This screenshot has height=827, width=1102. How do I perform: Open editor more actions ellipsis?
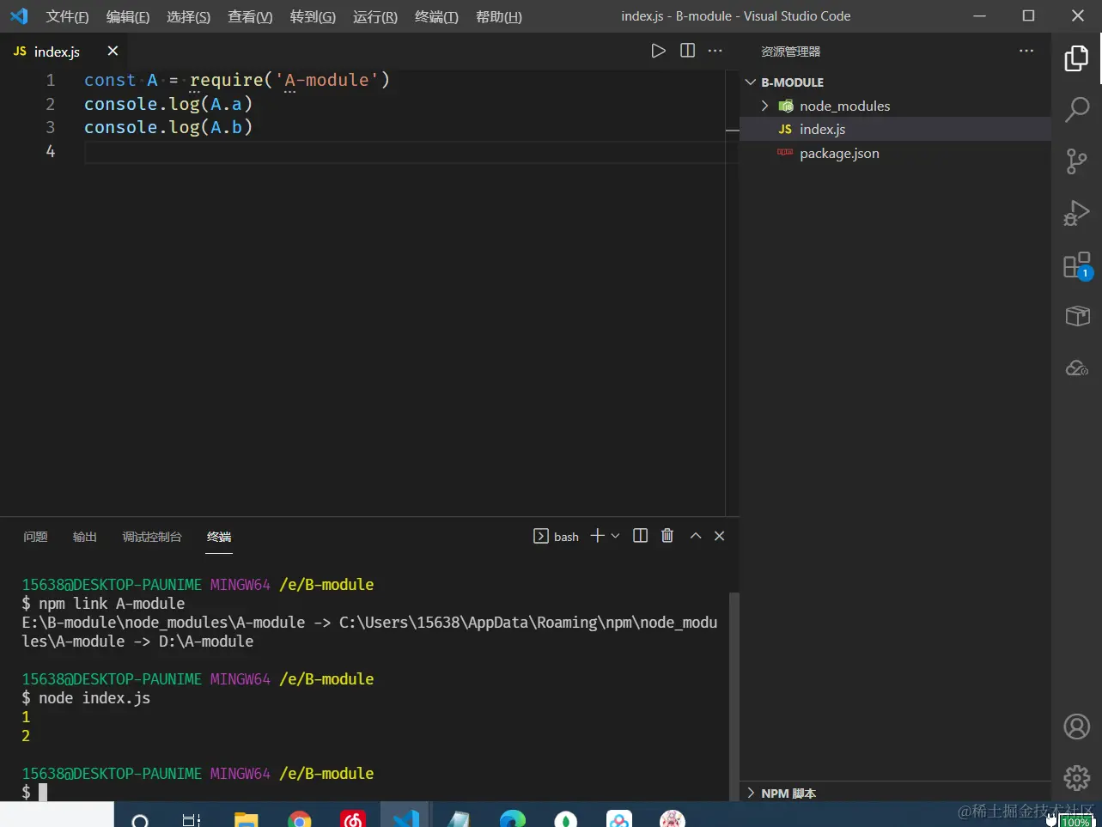pos(715,51)
